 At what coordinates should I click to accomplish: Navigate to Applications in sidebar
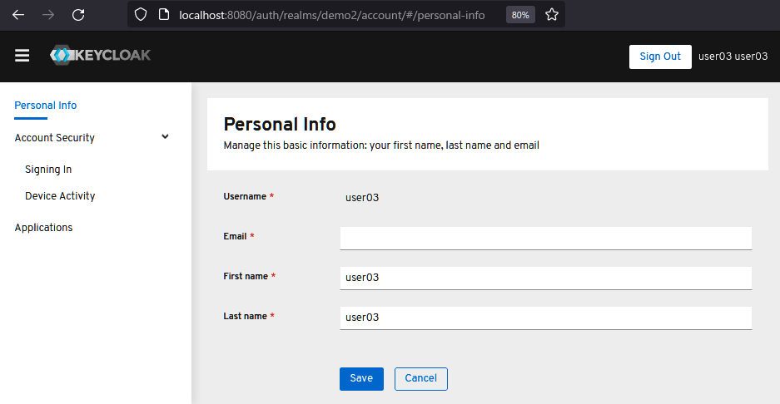[44, 228]
